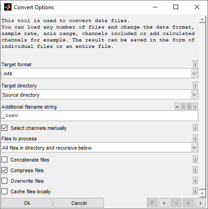208x209 pixels.
Task: Open info for Target directory
Action: pyautogui.click(x=195, y=85)
